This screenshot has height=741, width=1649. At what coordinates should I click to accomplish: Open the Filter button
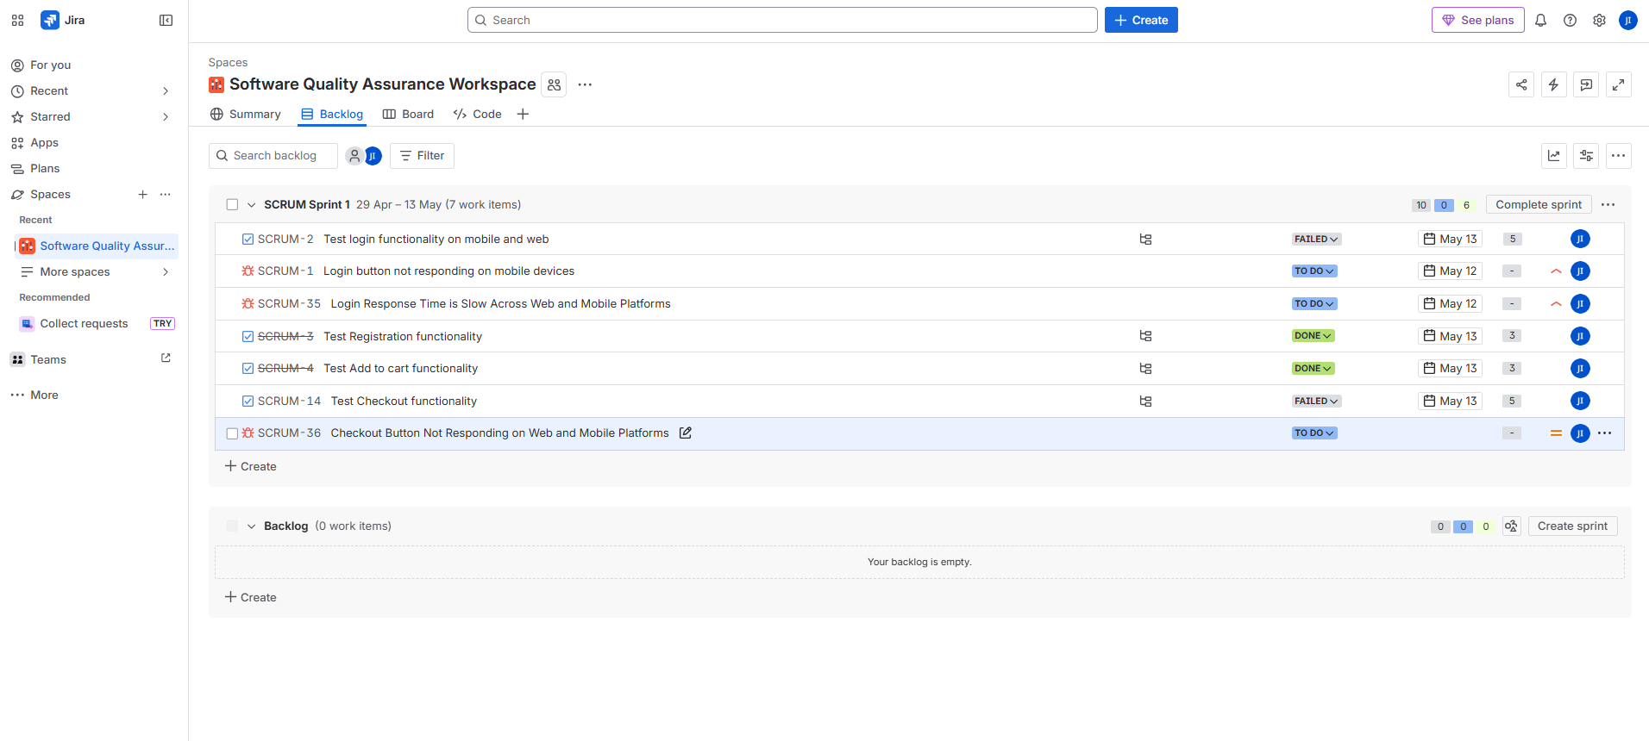(x=422, y=156)
